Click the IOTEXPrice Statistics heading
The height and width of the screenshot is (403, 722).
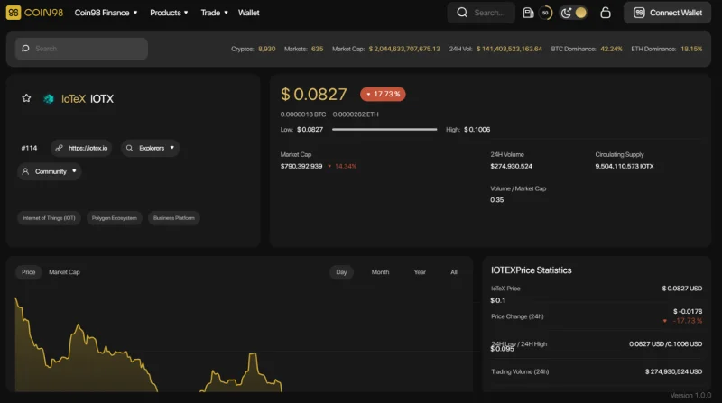(531, 270)
